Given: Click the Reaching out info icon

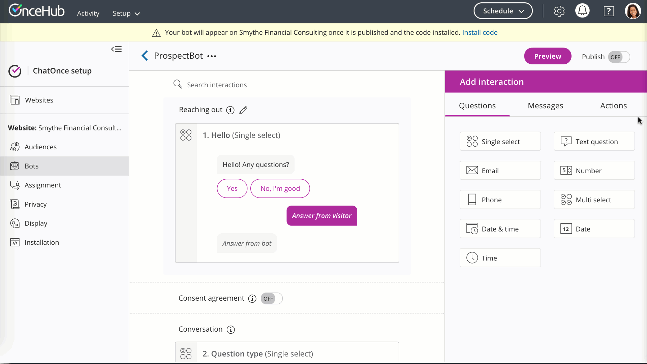Looking at the screenshot, I should pyautogui.click(x=230, y=110).
